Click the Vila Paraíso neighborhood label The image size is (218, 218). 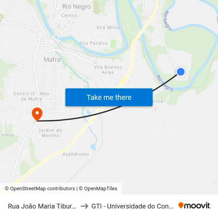pyautogui.click(x=94, y=43)
